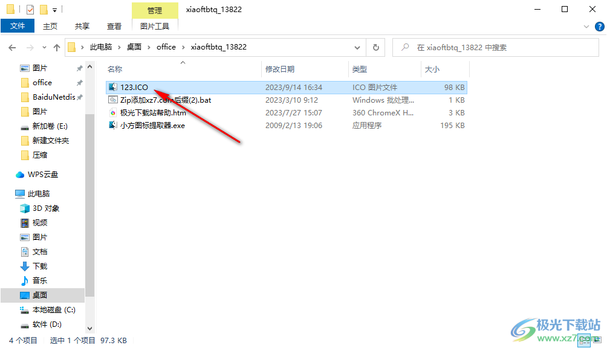
Task: Unpin the office folder from quick access
Action: coord(79,82)
